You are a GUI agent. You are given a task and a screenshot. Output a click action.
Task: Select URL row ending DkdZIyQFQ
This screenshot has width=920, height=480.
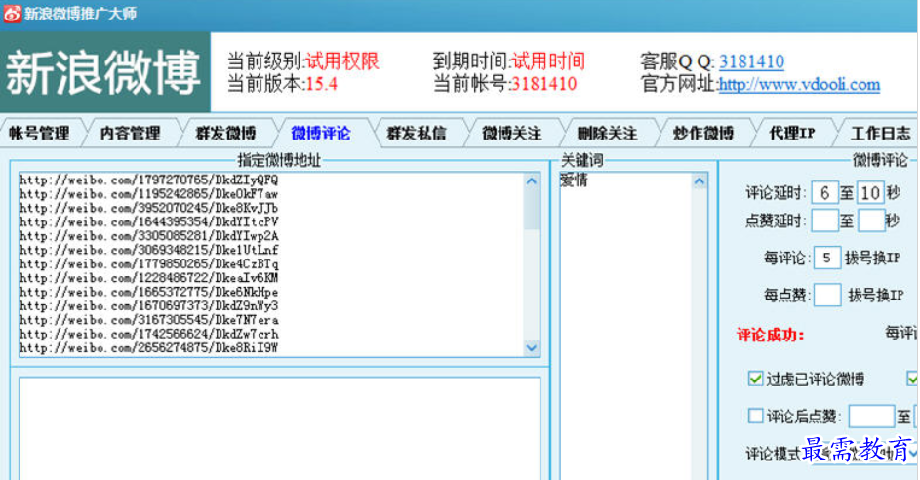pyautogui.click(x=148, y=180)
